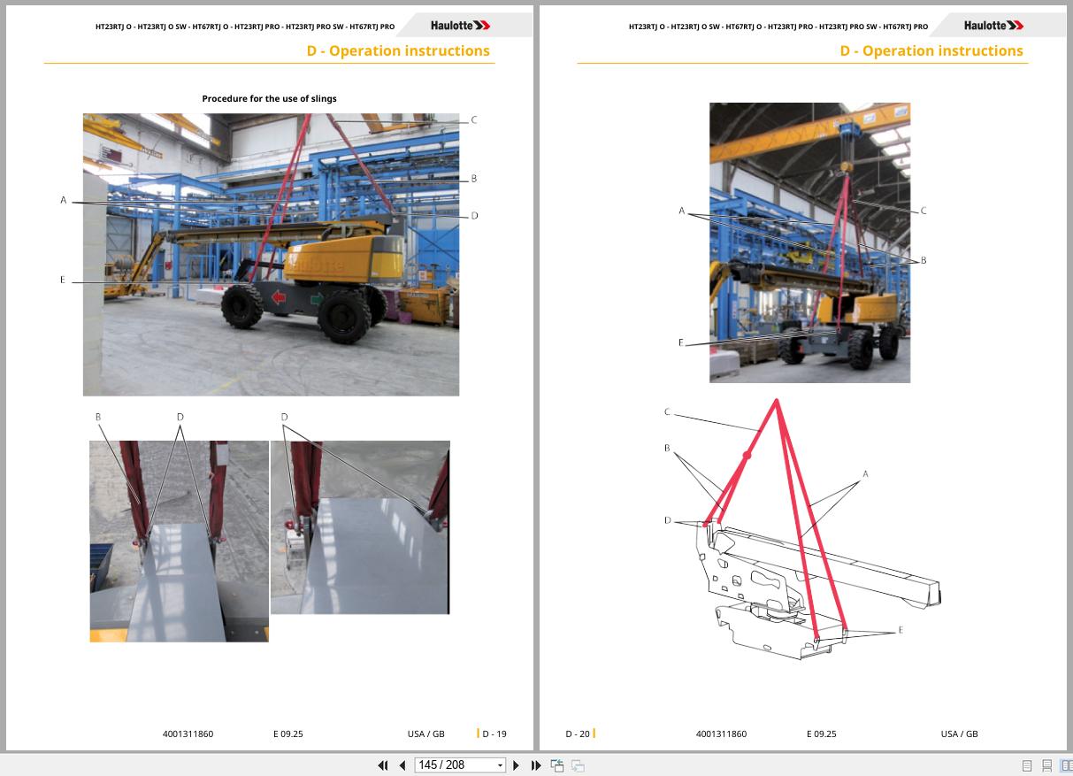Viewport: 1073px width, 776px height.
Task: Click label E in the sling diagram
Action: coord(901,630)
